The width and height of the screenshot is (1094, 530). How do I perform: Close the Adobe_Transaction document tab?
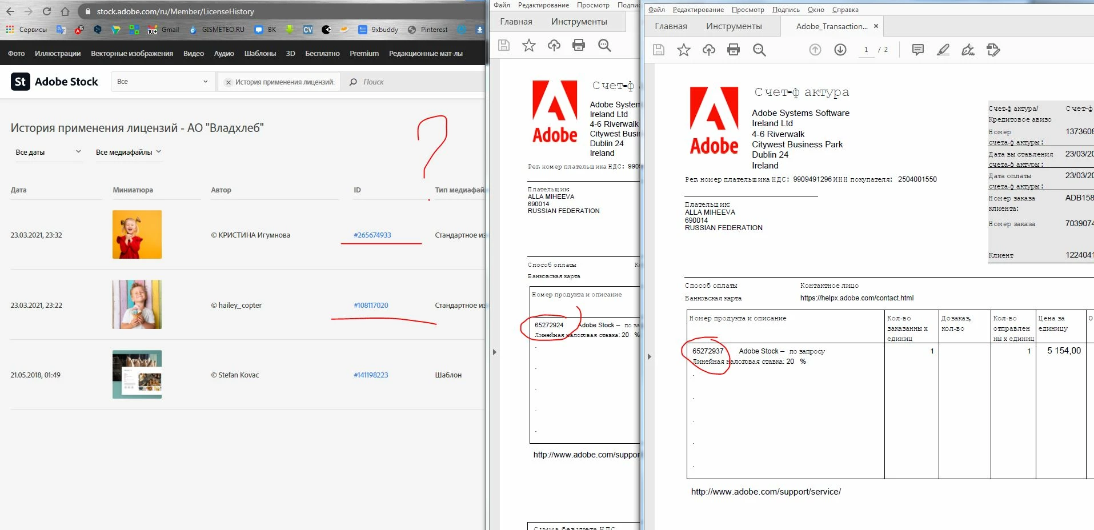[x=876, y=26]
